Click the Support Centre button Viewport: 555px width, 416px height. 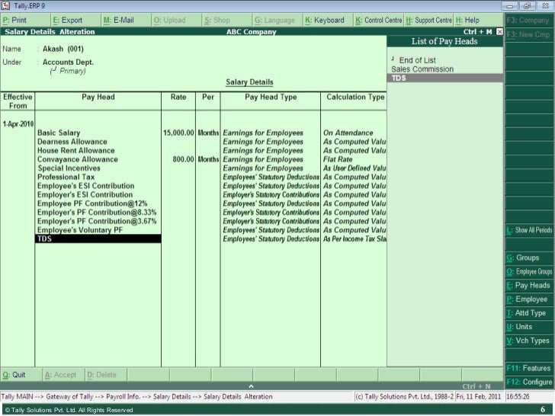tap(428, 20)
